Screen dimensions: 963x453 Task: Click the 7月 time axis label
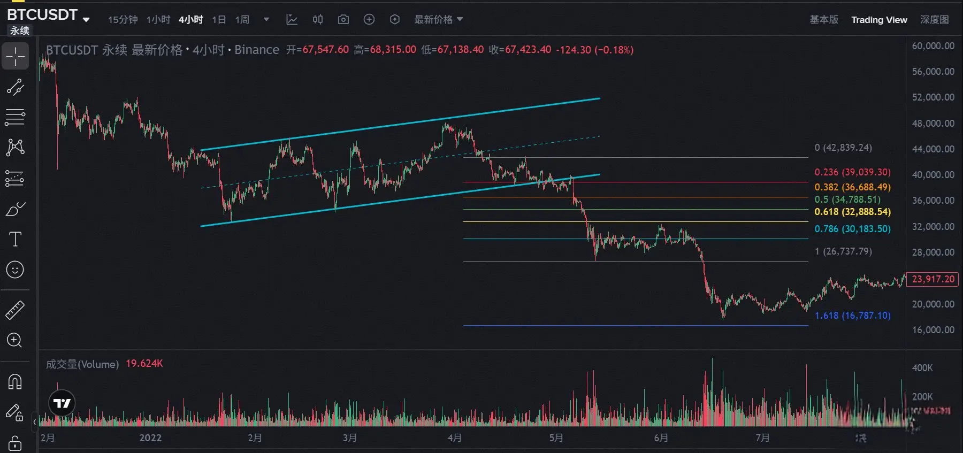(x=762, y=438)
